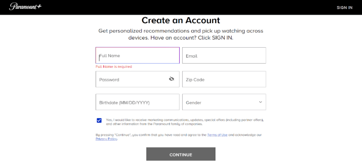Click the Create an Account heading
362x166 pixels.
pos(181,20)
